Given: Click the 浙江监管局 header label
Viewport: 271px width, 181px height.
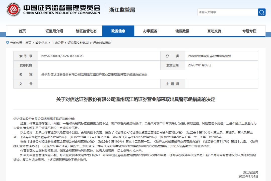Looking at the screenshot, I should tap(122, 10).
